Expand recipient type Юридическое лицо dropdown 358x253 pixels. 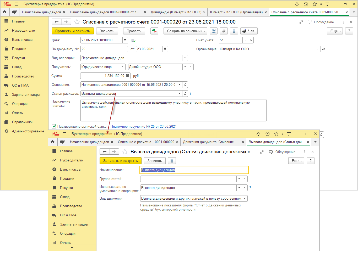[x=122, y=67]
